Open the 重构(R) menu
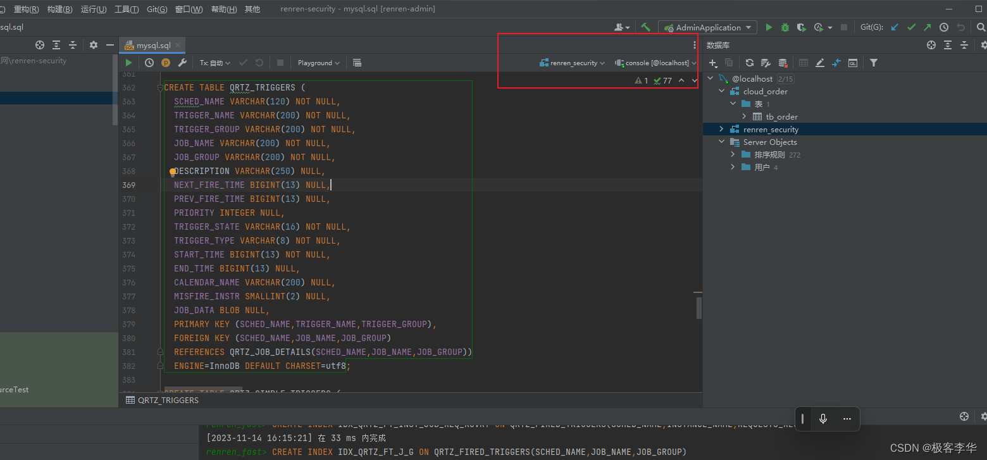 [x=26, y=9]
